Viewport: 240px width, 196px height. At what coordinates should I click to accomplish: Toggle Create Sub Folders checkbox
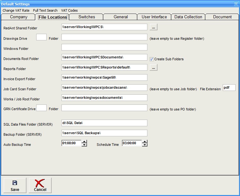coord(151,59)
